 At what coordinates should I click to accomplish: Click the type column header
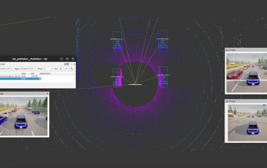pos(24,74)
